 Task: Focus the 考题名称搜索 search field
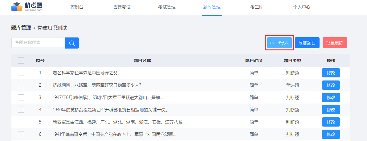point(39,43)
